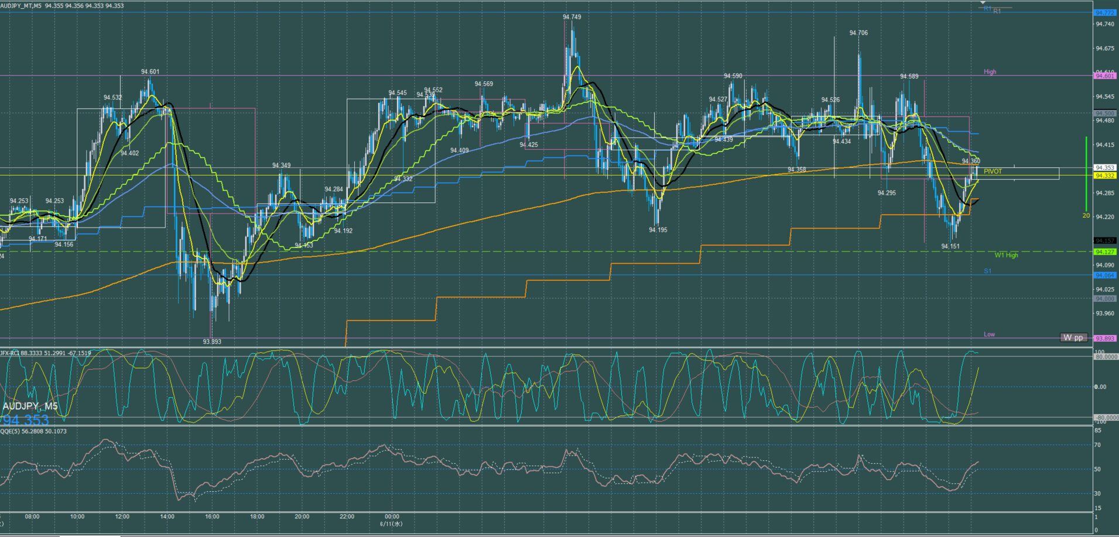Click the Low label near bottom line
This screenshot has width=1119, height=537.
[989, 334]
